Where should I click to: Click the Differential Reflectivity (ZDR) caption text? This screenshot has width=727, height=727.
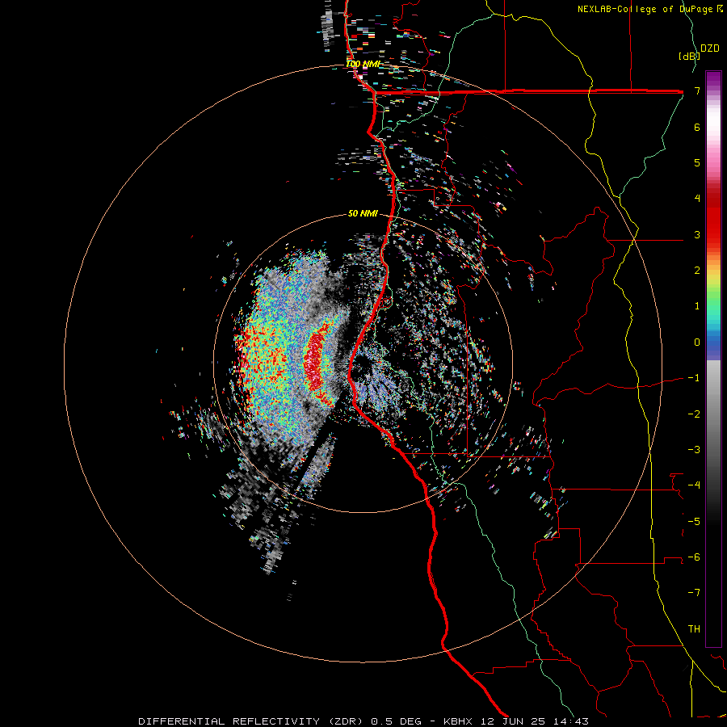point(252,721)
